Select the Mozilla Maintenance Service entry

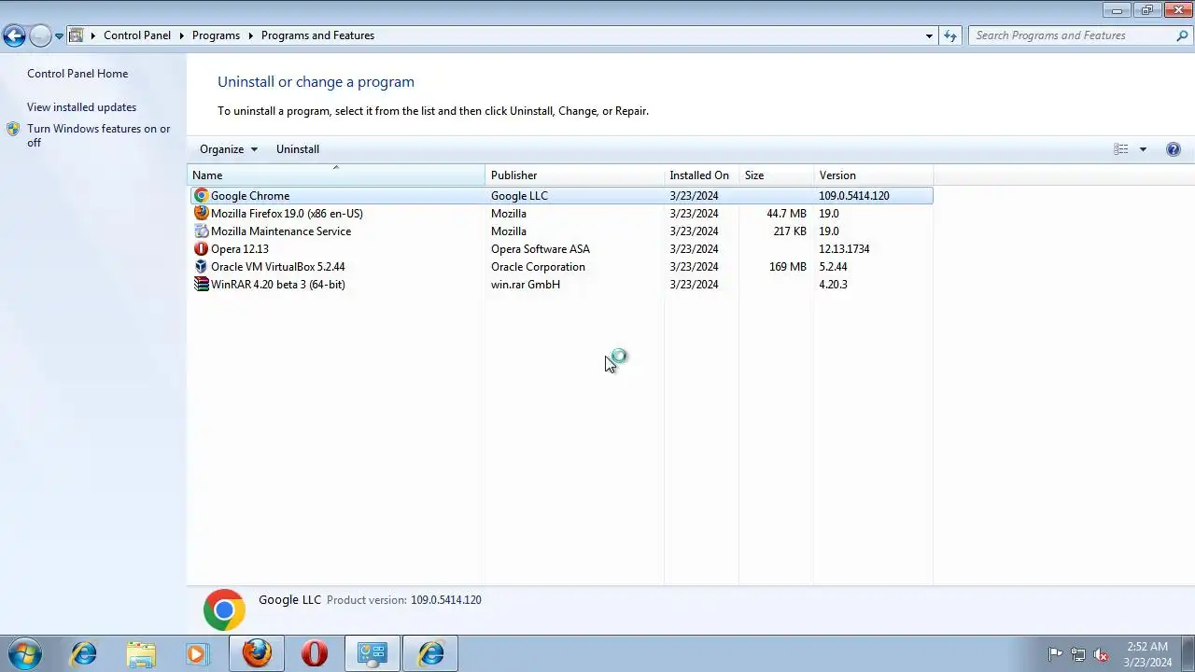281,231
